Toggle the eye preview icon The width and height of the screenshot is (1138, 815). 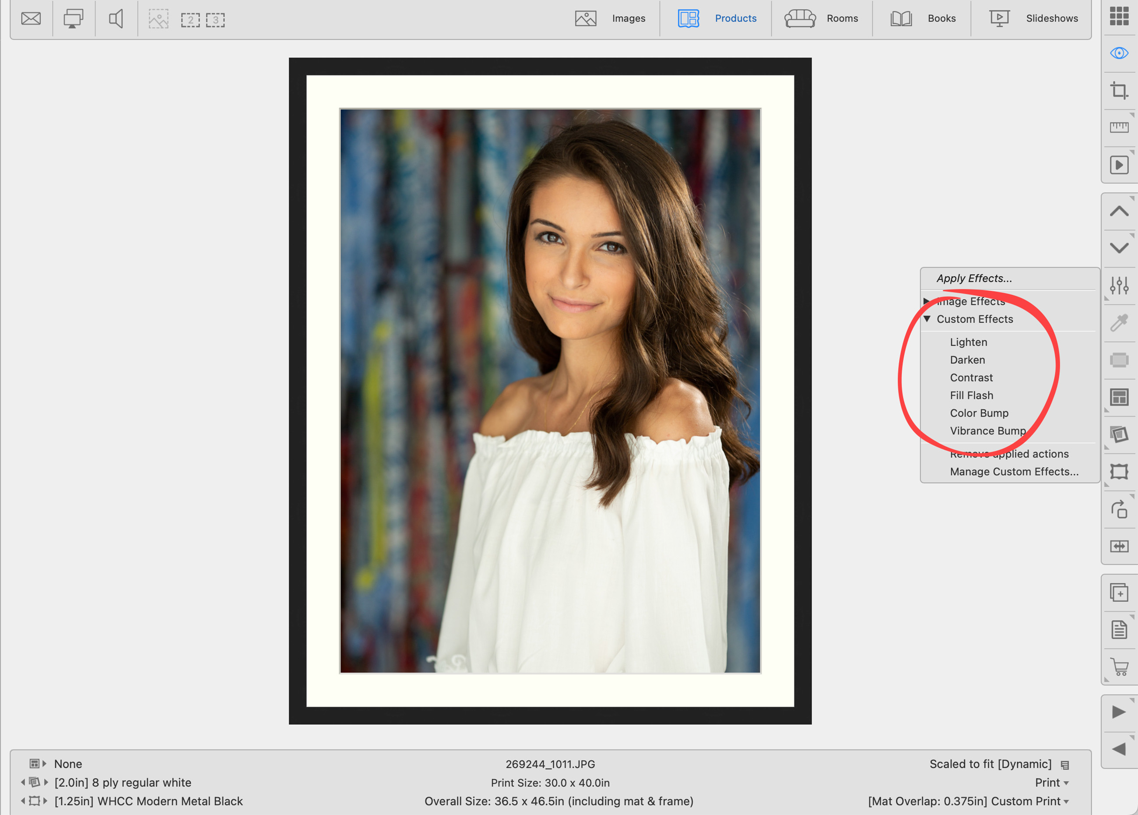click(x=1119, y=53)
